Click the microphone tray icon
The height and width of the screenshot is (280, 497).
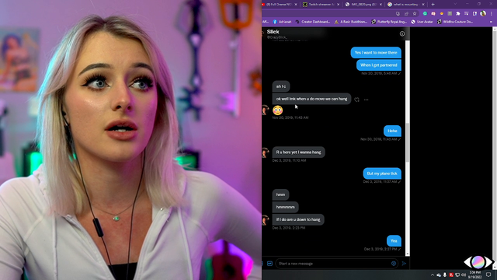coord(445,275)
